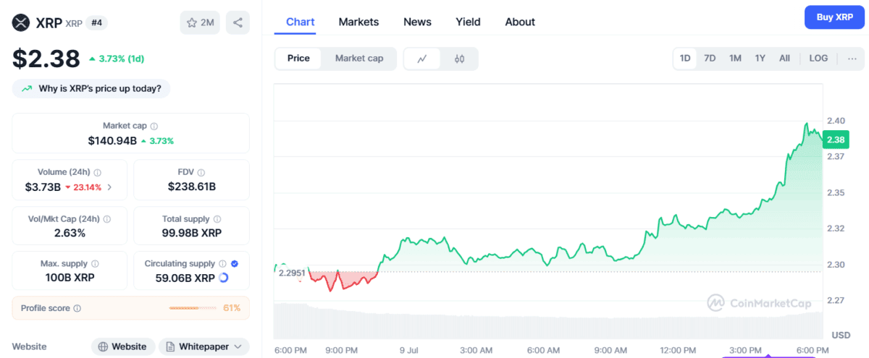Select the 7D time range

pyautogui.click(x=710, y=59)
